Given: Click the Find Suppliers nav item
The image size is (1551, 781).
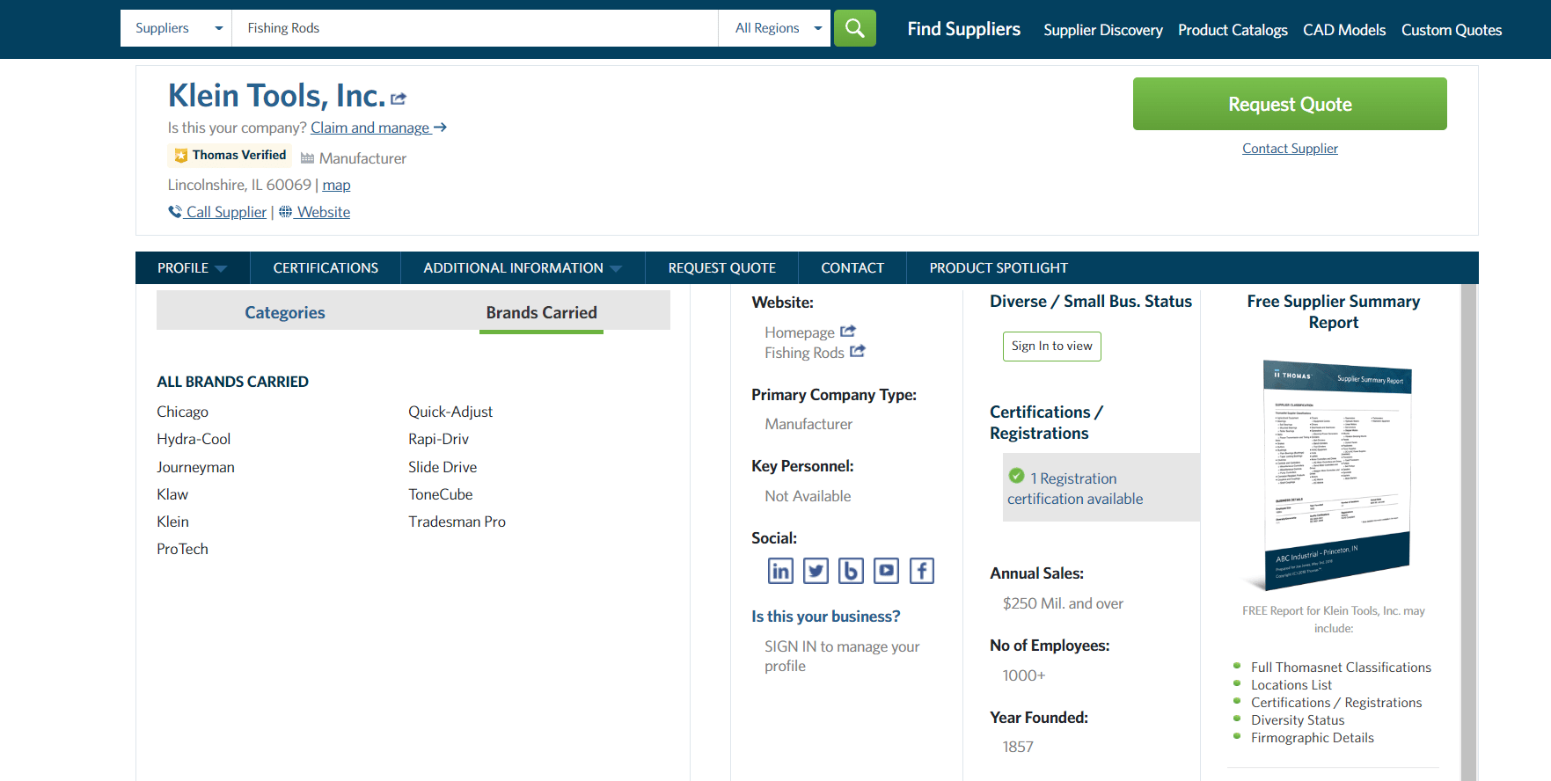Looking at the screenshot, I should (963, 29).
